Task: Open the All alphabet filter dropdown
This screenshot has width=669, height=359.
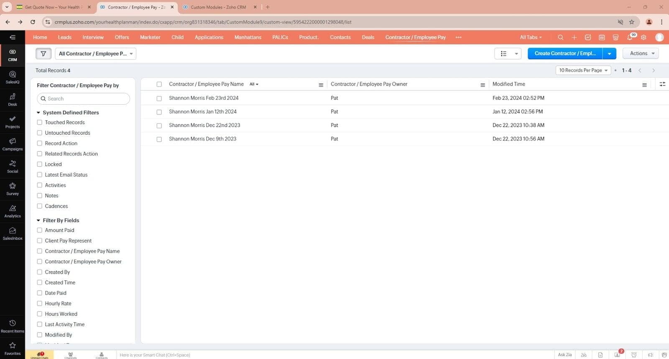Action: coord(254,84)
